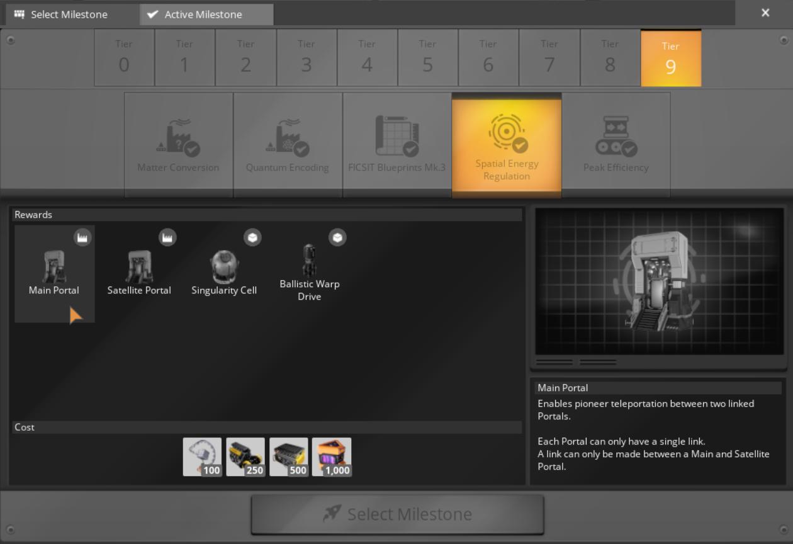The image size is (793, 544).
Task: Click the Main Portal description title
Action: point(658,388)
